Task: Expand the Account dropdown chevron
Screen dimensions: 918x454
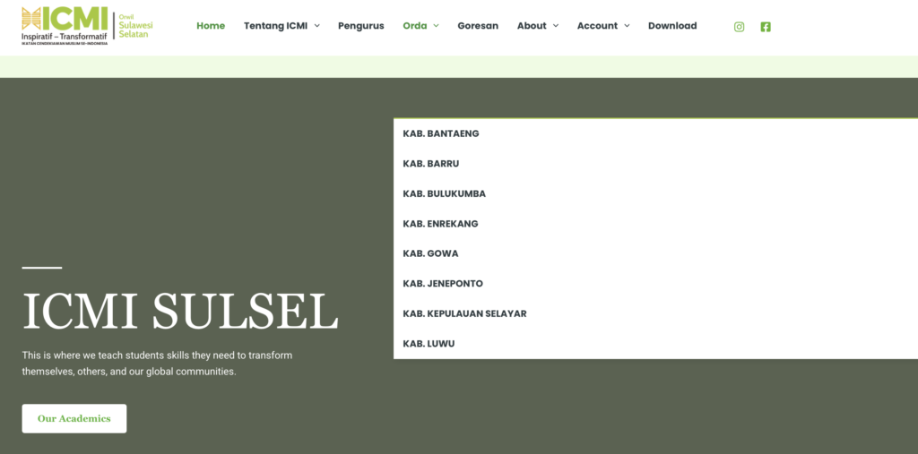Action: [x=627, y=26]
